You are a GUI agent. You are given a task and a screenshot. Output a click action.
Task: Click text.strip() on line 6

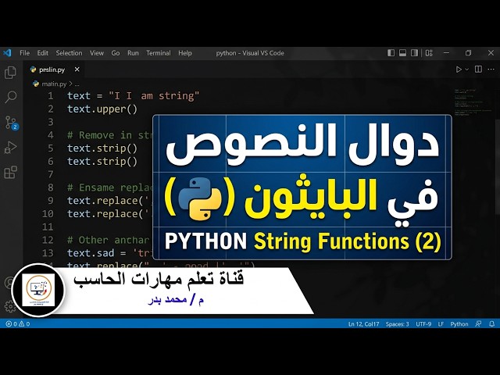pyautogui.click(x=102, y=162)
